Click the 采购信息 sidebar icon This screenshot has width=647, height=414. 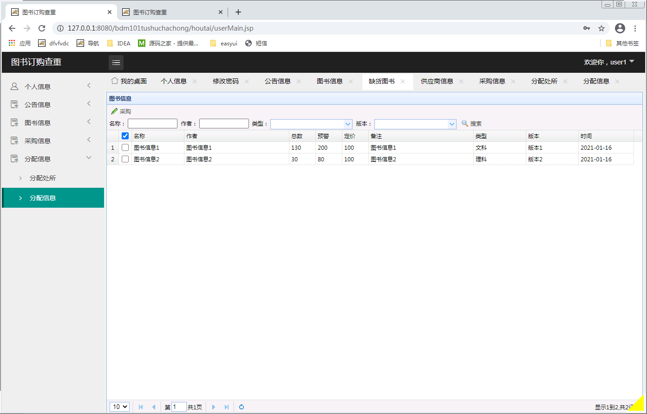tap(14, 141)
